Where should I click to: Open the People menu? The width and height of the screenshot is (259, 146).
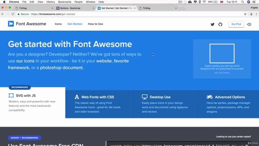(x=79, y=2)
